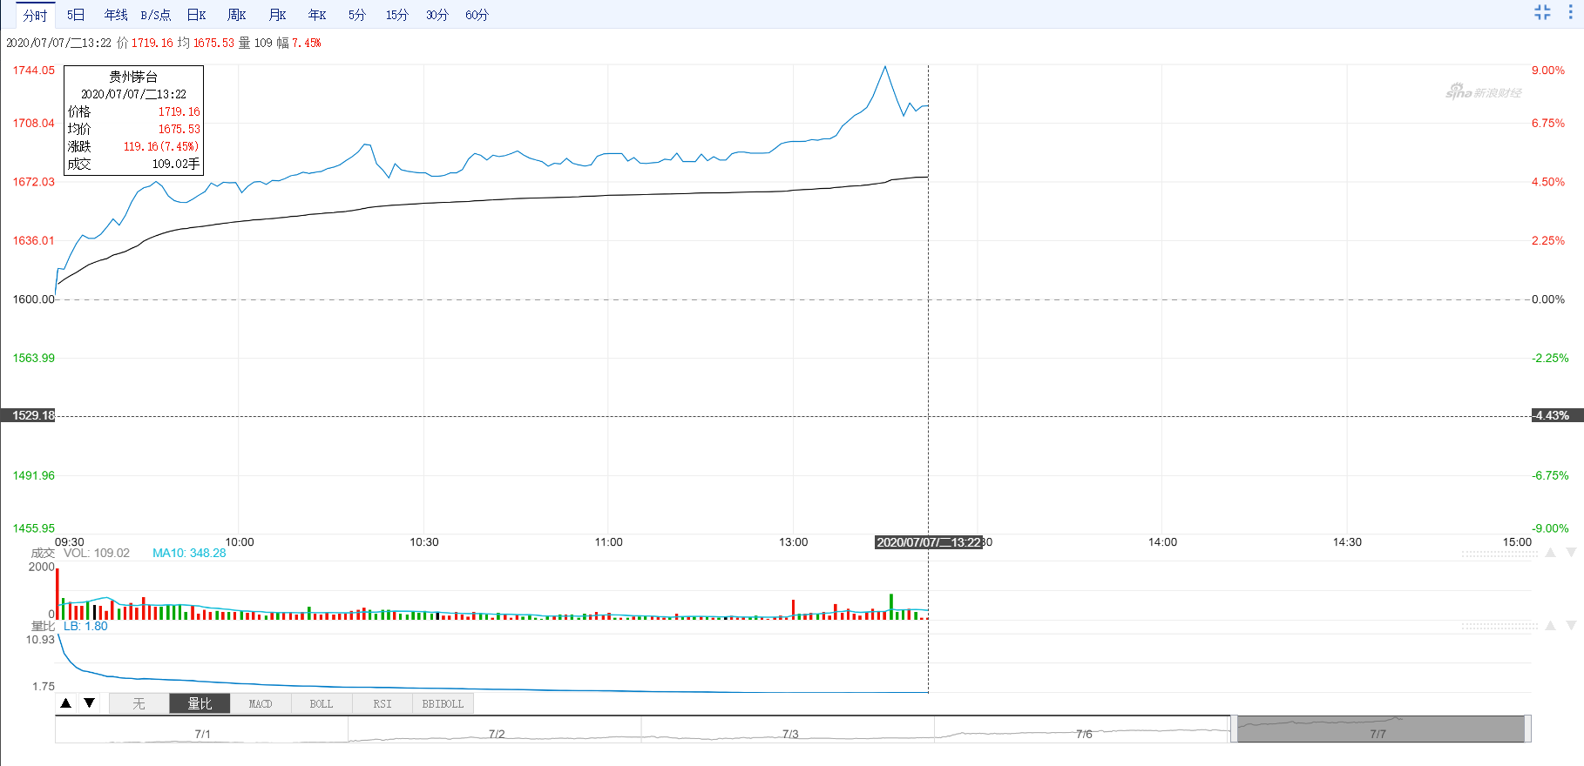Image resolution: width=1584 pixels, height=766 pixels.
Task: Click the crosshair price label 1529.18
Action: click(29, 415)
